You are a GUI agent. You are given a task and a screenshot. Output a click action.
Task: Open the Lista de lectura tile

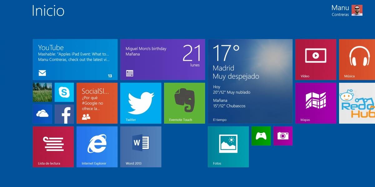53,147
